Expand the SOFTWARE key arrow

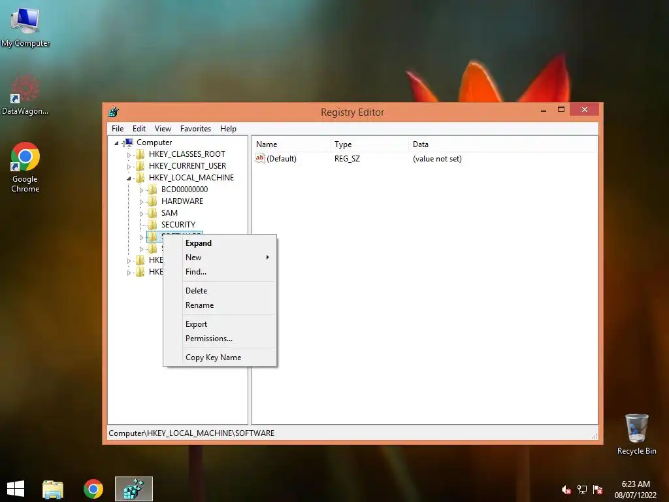point(141,237)
